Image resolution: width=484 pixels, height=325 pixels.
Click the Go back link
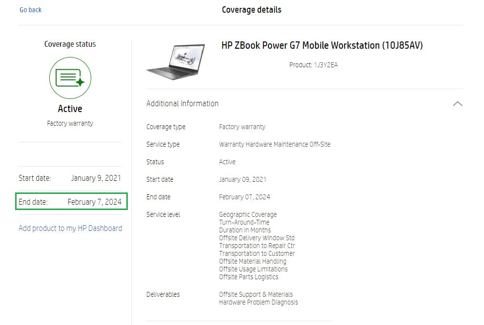31,10
